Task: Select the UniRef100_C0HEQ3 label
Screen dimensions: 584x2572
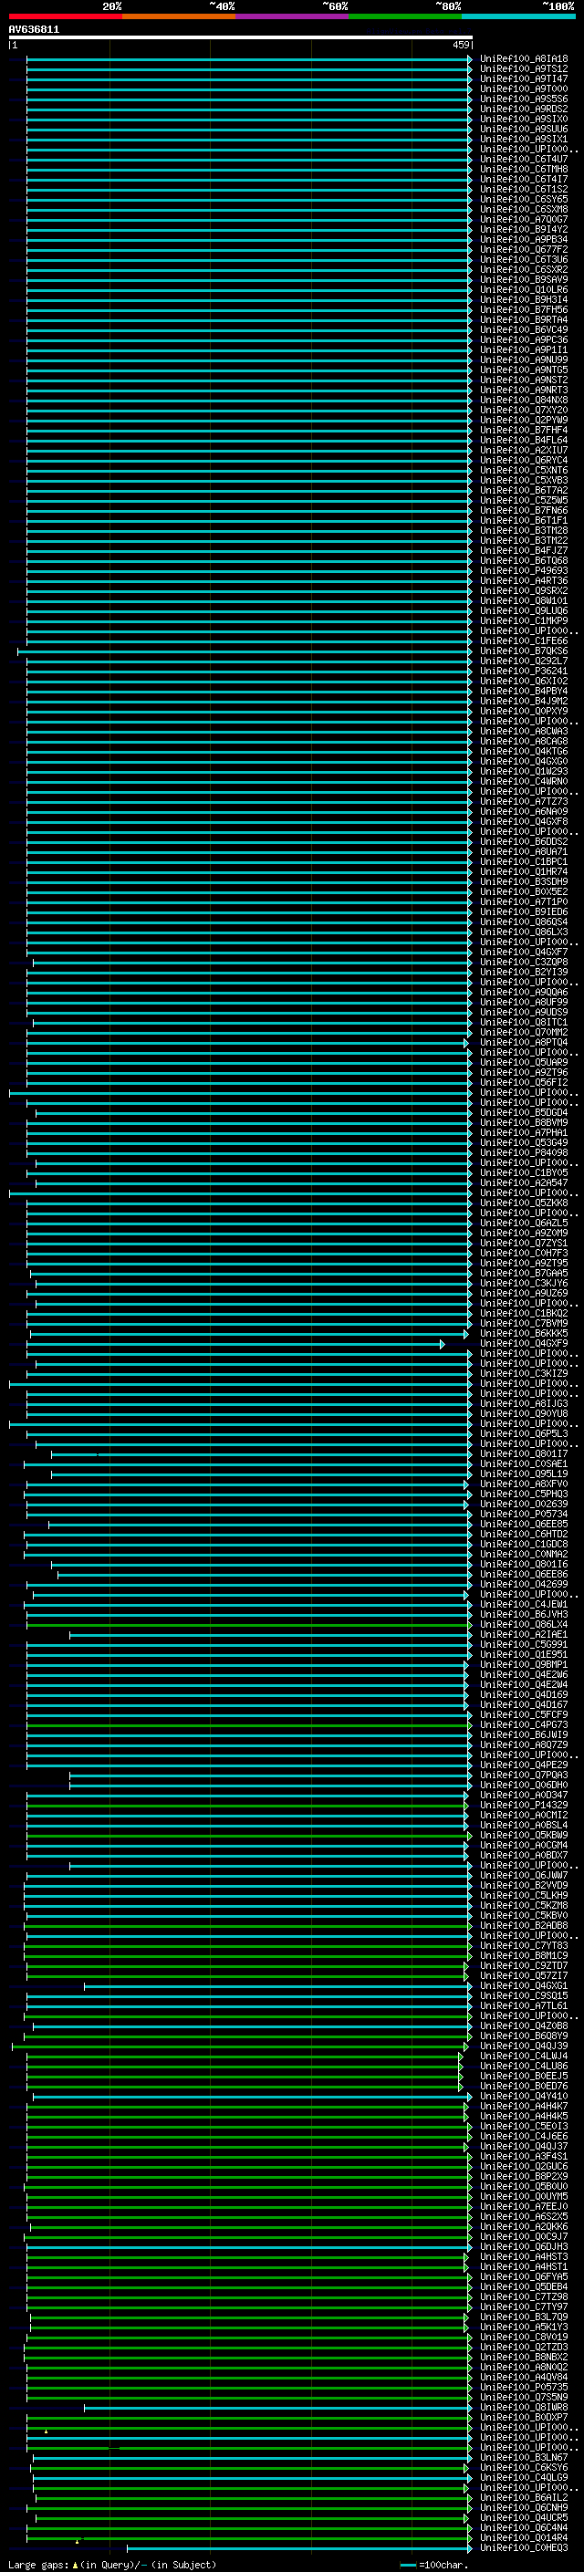Action: [x=524, y=2548]
